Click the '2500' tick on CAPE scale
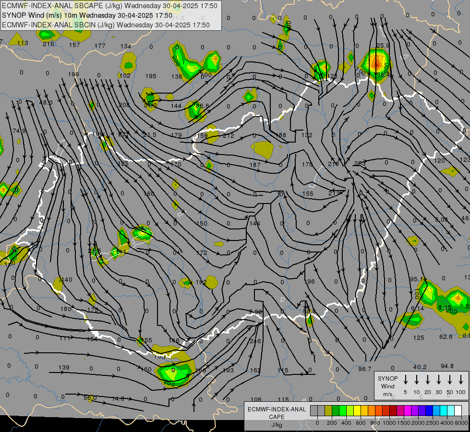 432,423
